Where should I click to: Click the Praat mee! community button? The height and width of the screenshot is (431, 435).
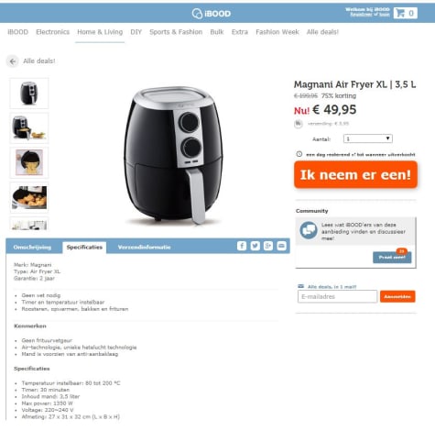(392, 258)
